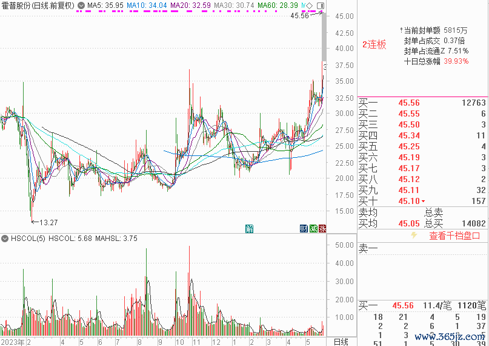Open the HSCOL indicator dropdown arrow
The image size is (489, 346).
tap(5, 239)
